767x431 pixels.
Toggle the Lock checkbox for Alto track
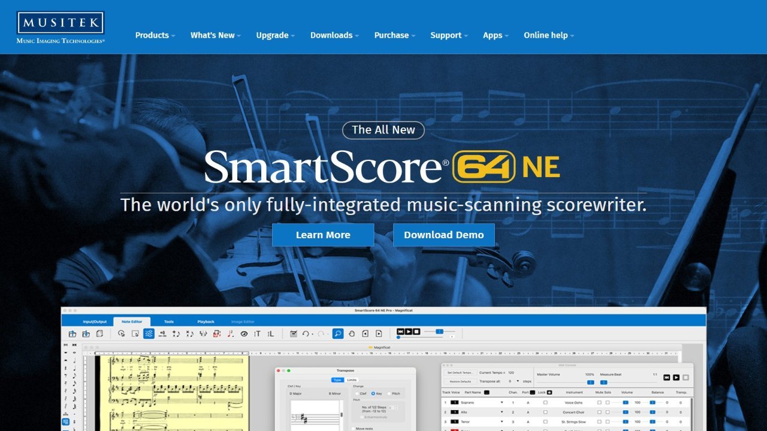click(545, 412)
